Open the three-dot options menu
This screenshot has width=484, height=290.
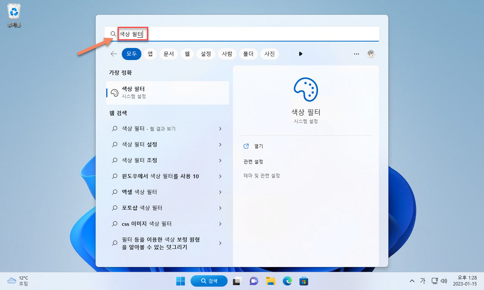(356, 54)
